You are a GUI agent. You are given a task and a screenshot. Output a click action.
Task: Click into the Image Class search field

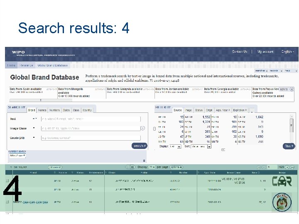91,128
